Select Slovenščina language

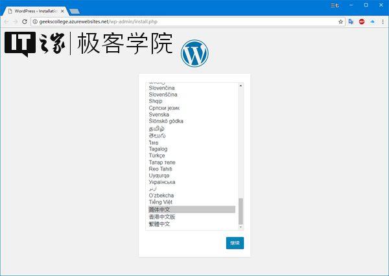163,95
